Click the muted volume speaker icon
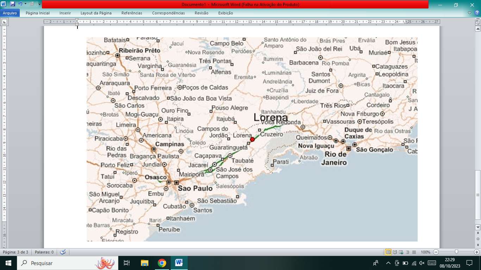The width and height of the screenshot is (481, 270). [422, 263]
